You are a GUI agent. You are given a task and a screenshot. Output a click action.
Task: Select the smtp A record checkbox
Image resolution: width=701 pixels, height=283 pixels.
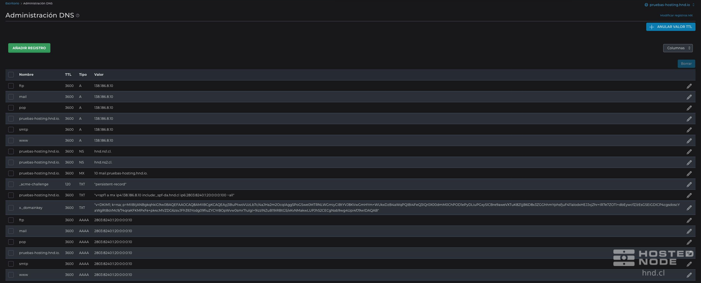[11, 129]
